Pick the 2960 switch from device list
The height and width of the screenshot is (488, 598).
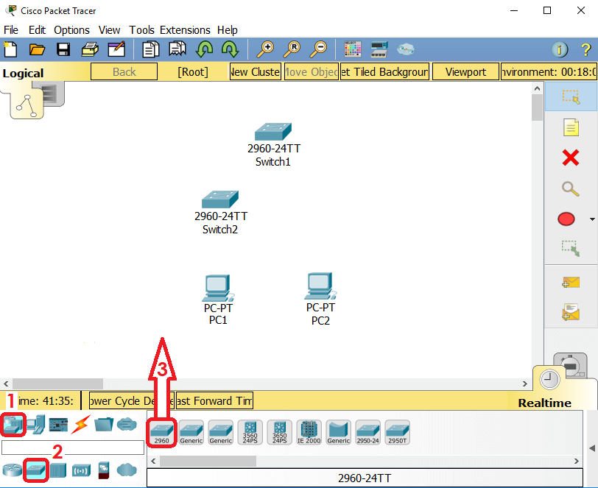click(x=162, y=433)
